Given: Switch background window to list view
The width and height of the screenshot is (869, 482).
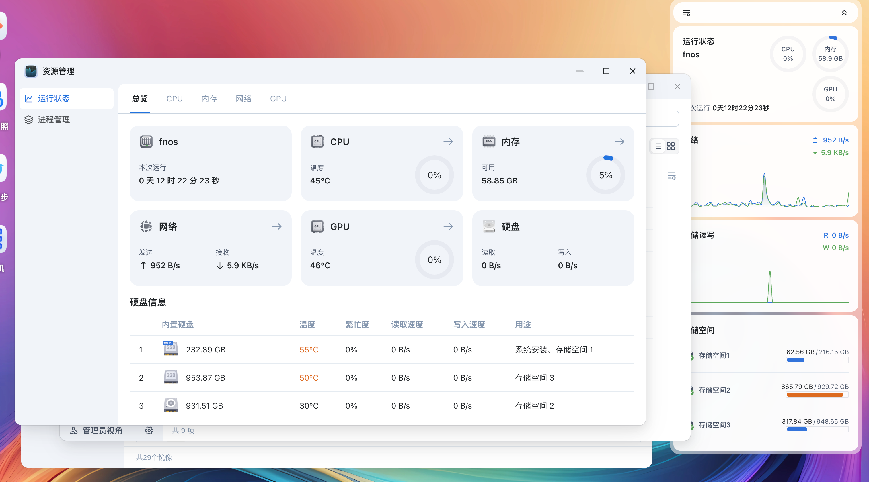Looking at the screenshot, I should point(657,146).
